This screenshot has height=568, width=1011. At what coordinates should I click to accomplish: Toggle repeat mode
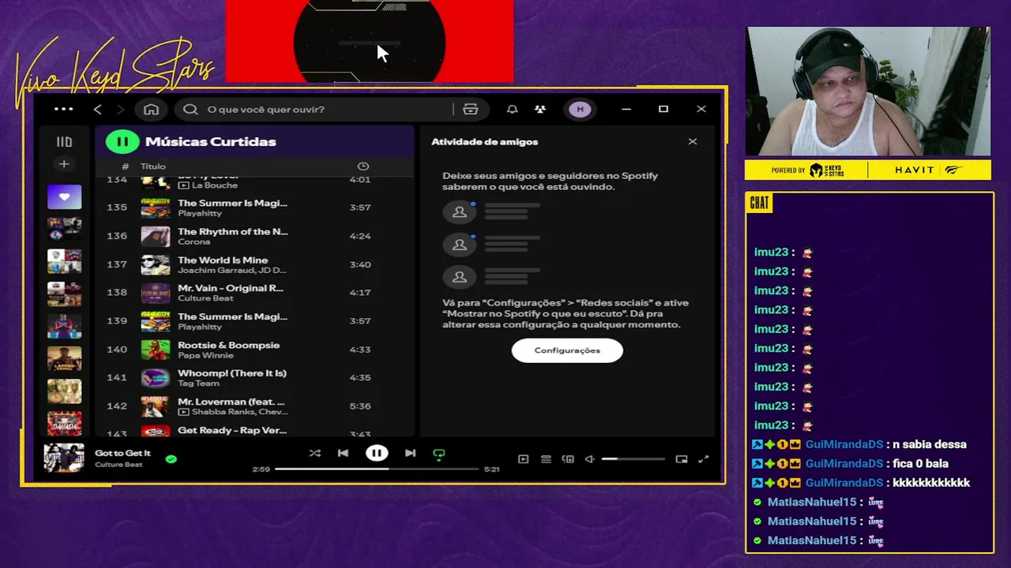(439, 454)
